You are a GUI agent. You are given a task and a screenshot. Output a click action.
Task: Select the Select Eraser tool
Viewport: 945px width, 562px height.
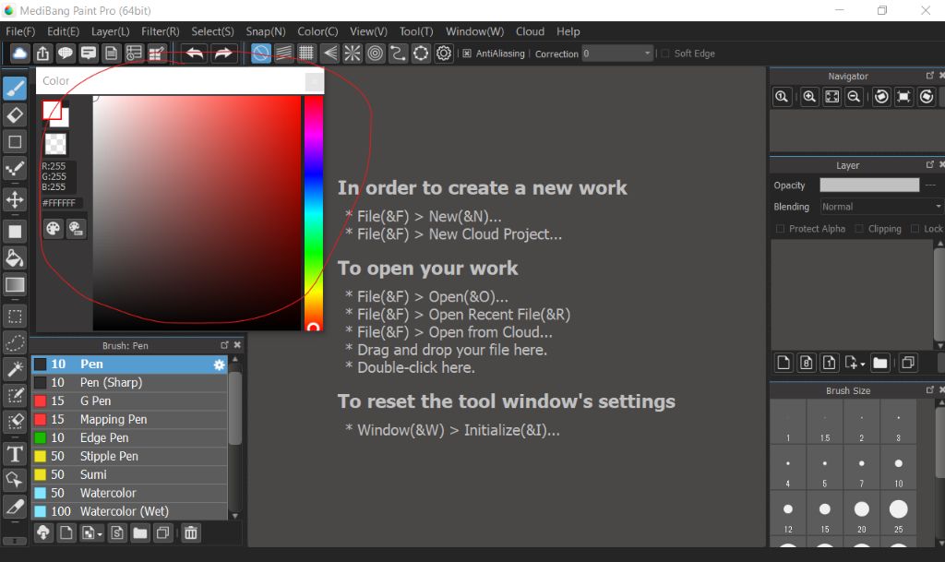[15, 422]
